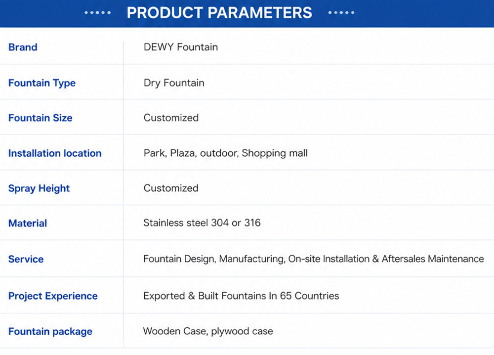Select the Installation location label
494x355 pixels.
coord(55,153)
